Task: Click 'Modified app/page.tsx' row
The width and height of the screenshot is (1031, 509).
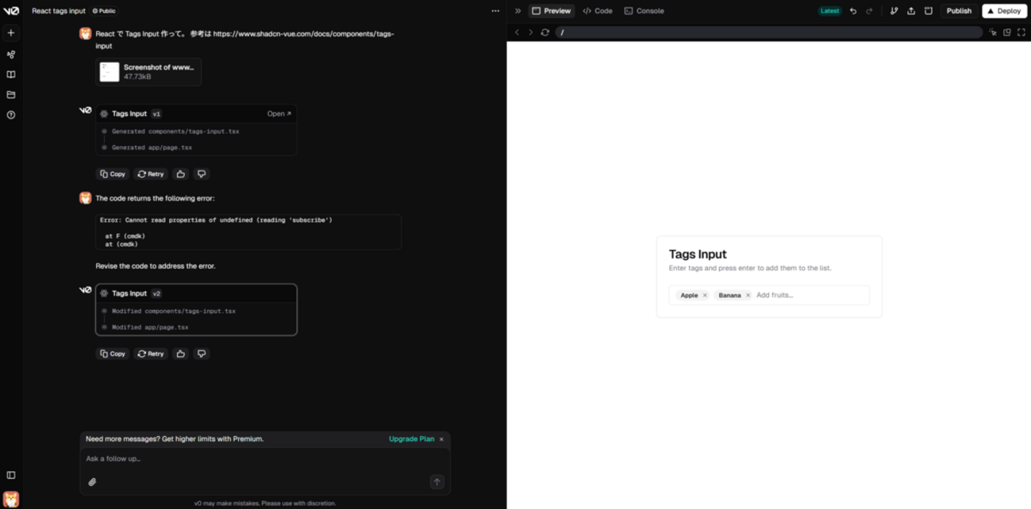Action: 150,327
